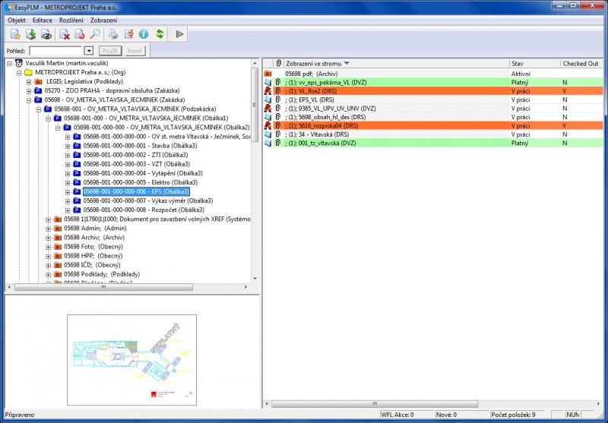Open search with the magnifier icon
Screen dimensions: 608x423
[x=95, y=34]
